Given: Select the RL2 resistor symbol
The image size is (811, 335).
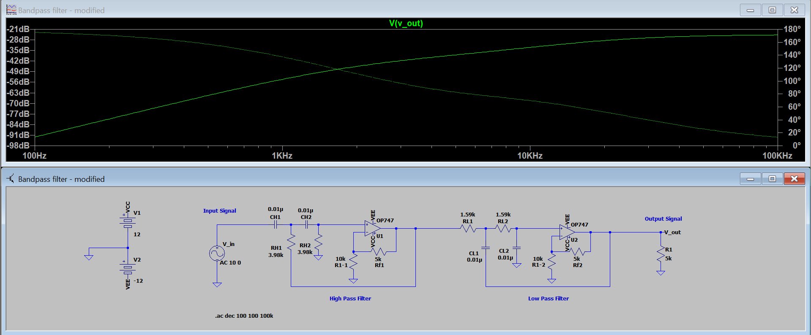Looking at the screenshot, I should point(503,229).
